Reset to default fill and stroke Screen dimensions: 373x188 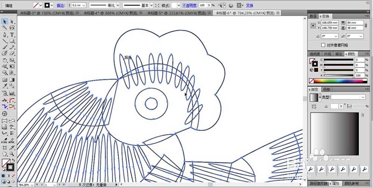point(3,169)
